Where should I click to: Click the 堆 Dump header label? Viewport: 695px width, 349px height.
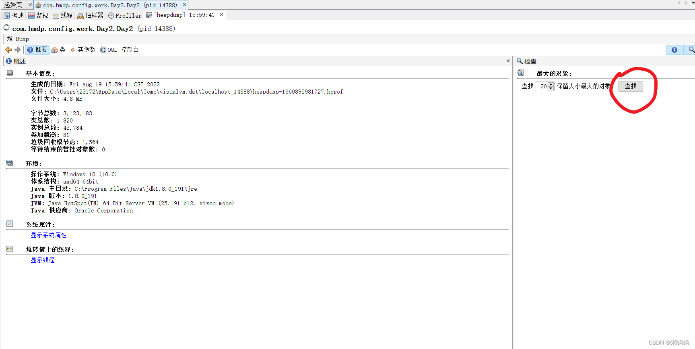[18, 39]
